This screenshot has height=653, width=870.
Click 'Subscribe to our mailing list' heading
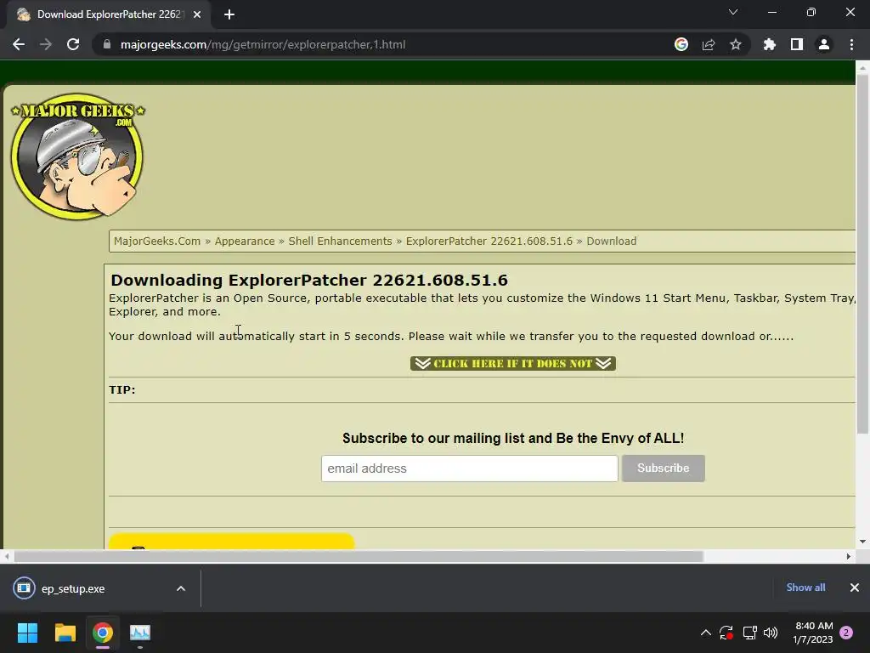pyautogui.click(x=512, y=438)
